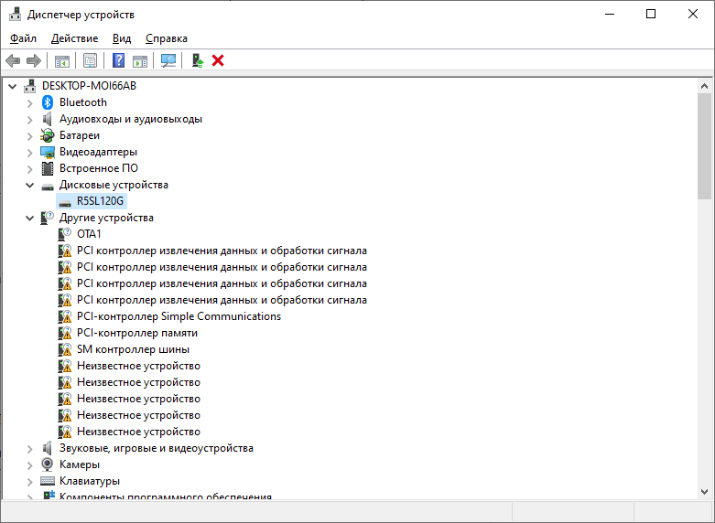Open the Вид menu
The height and width of the screenshot is (523, 715).
(x=122, y=38)
